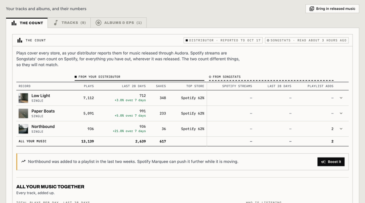Expand the Northbound row chevron
The image size is (365, 203).
[341, 129]
